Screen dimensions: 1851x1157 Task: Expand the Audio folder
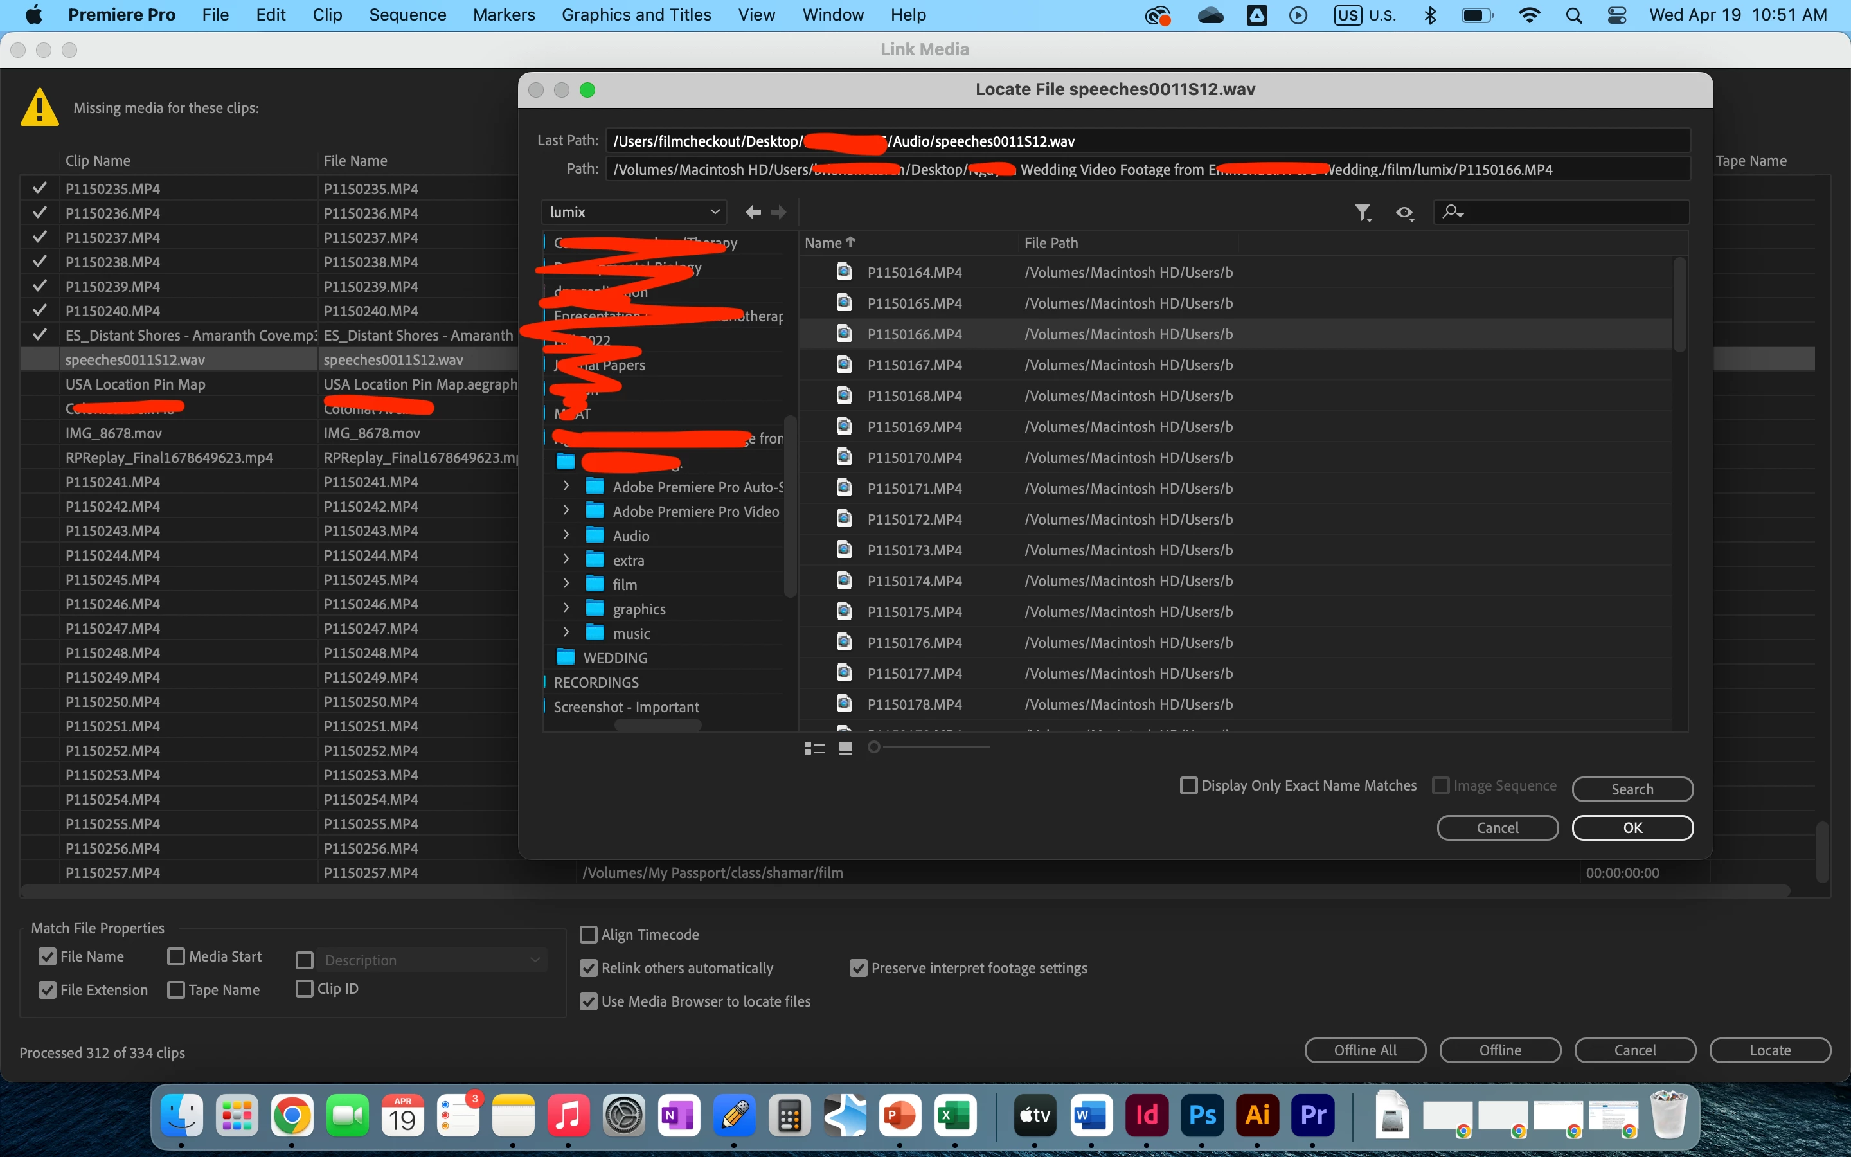pos(566,535)
